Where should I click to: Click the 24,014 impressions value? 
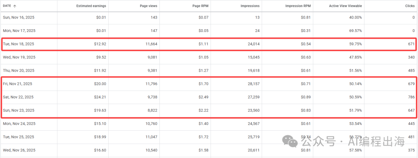254,44
